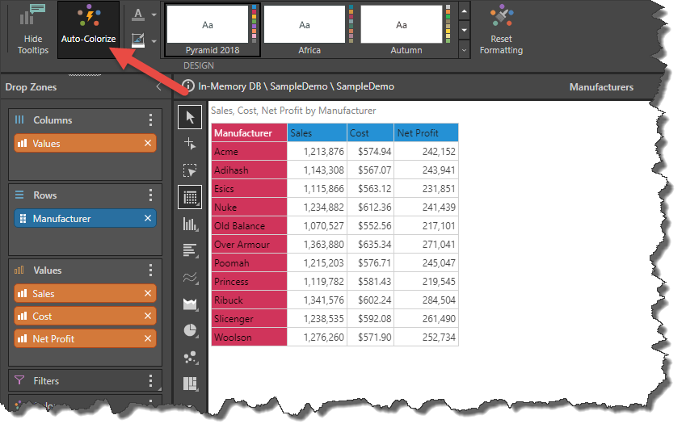Image resolution: width=686 pixels, height=432 pixels.
Task: Open the Filters zone options menu
Action: (x=150, y=381)
